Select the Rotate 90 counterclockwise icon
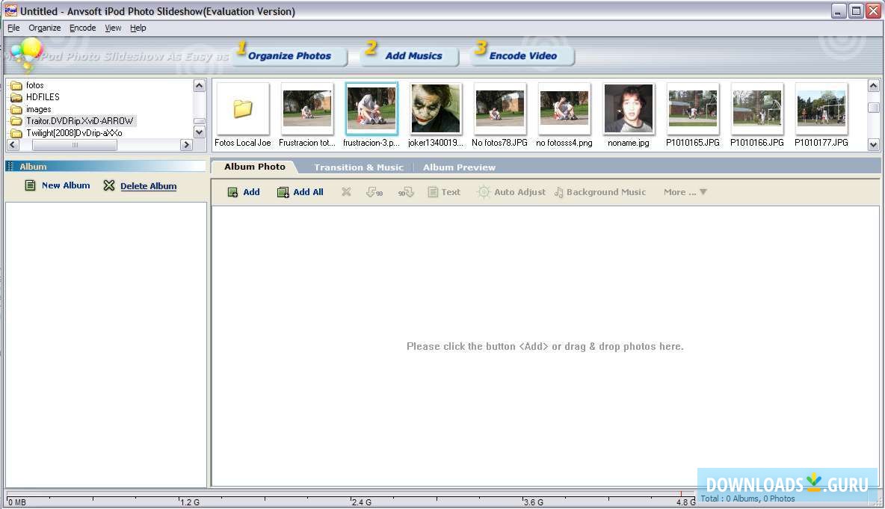This screenshot has height=509, width=885. (x=374, y=191)
